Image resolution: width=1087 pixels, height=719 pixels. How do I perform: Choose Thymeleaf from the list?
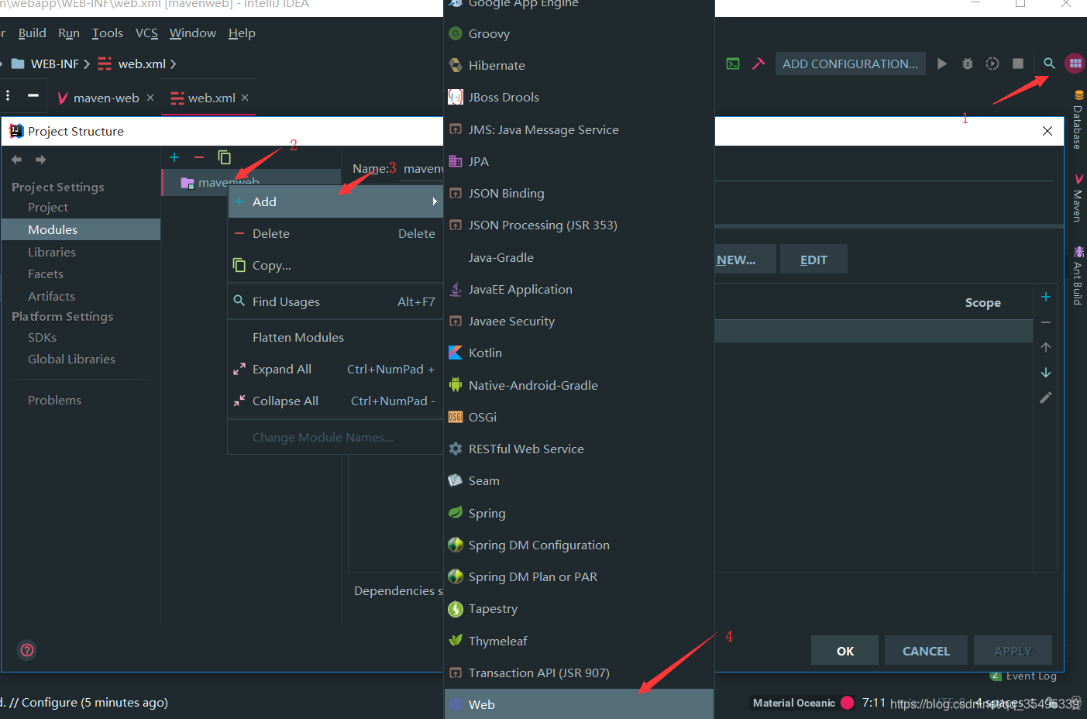[579, 641]
